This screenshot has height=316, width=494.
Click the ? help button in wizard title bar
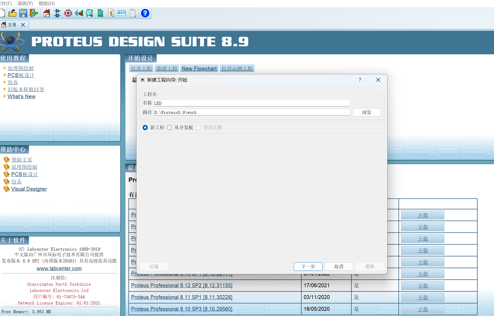pos(360,80)
